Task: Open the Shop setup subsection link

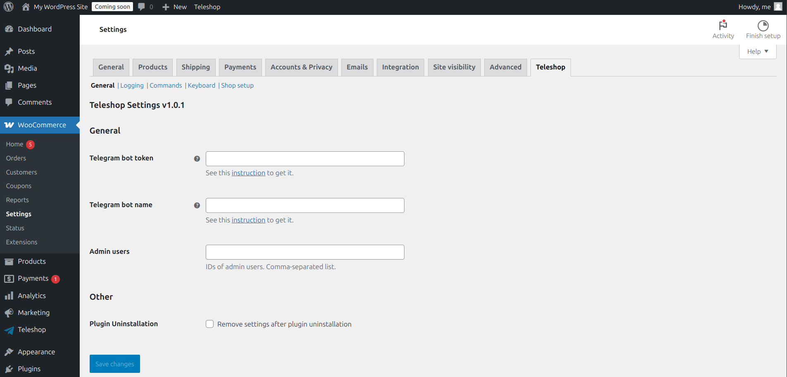Action: [x=238, y=86]
